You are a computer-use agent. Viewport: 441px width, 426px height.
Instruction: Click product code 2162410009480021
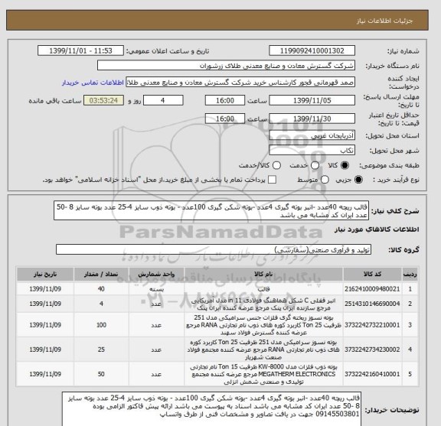(372, 289)
